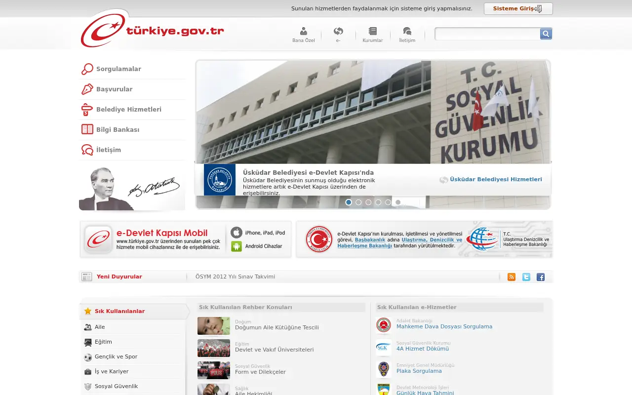Select the Aile category
Viewport: 632px width, 395px height.
click(132, 327)
